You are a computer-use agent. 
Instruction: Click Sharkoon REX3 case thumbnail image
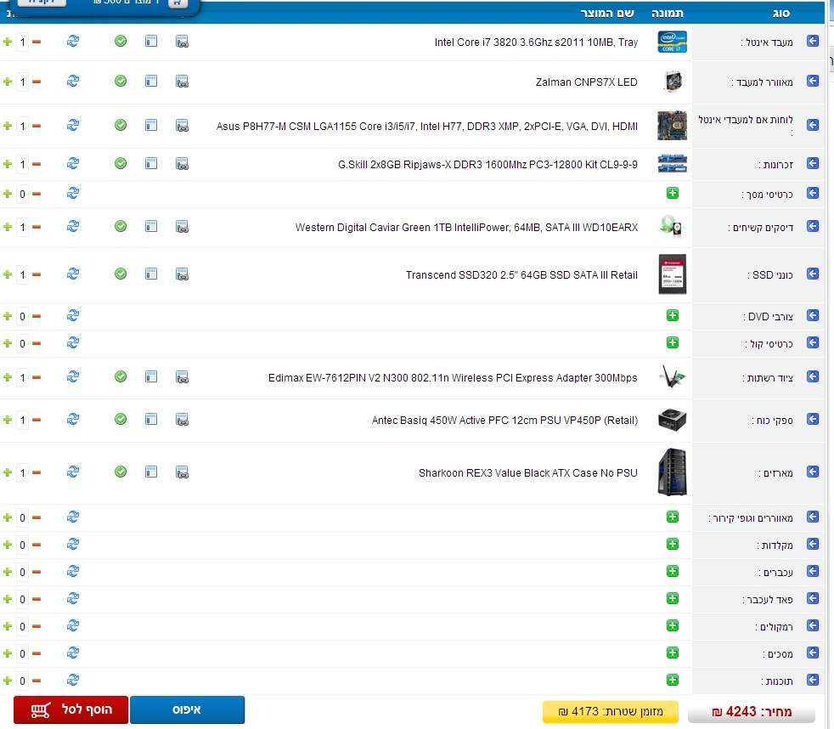(672, 472)
